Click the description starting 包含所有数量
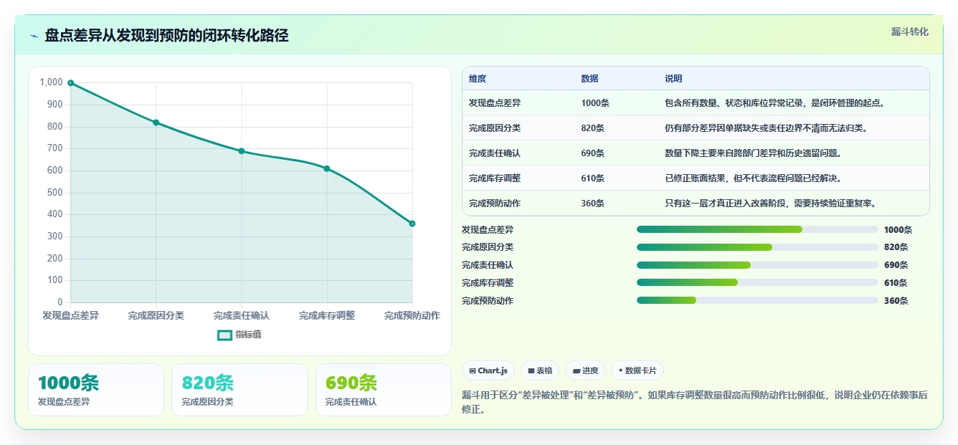Image resolution: width=958 pixels, height=445 pixels. [x=775, y=103]
